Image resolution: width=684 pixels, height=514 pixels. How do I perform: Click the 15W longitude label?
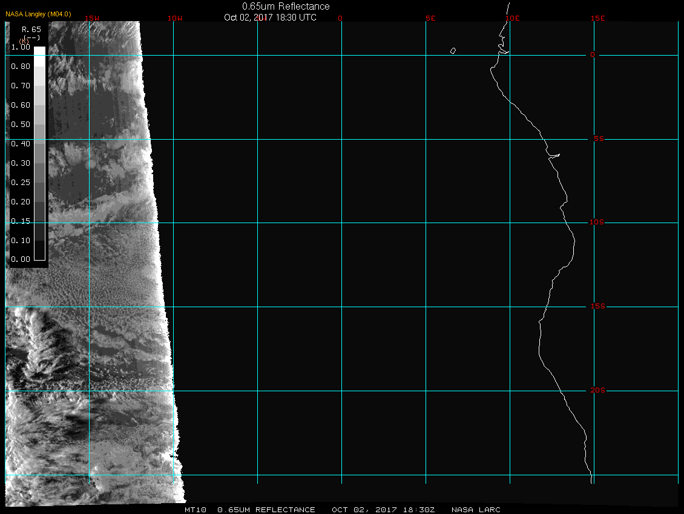pos(93,18)
